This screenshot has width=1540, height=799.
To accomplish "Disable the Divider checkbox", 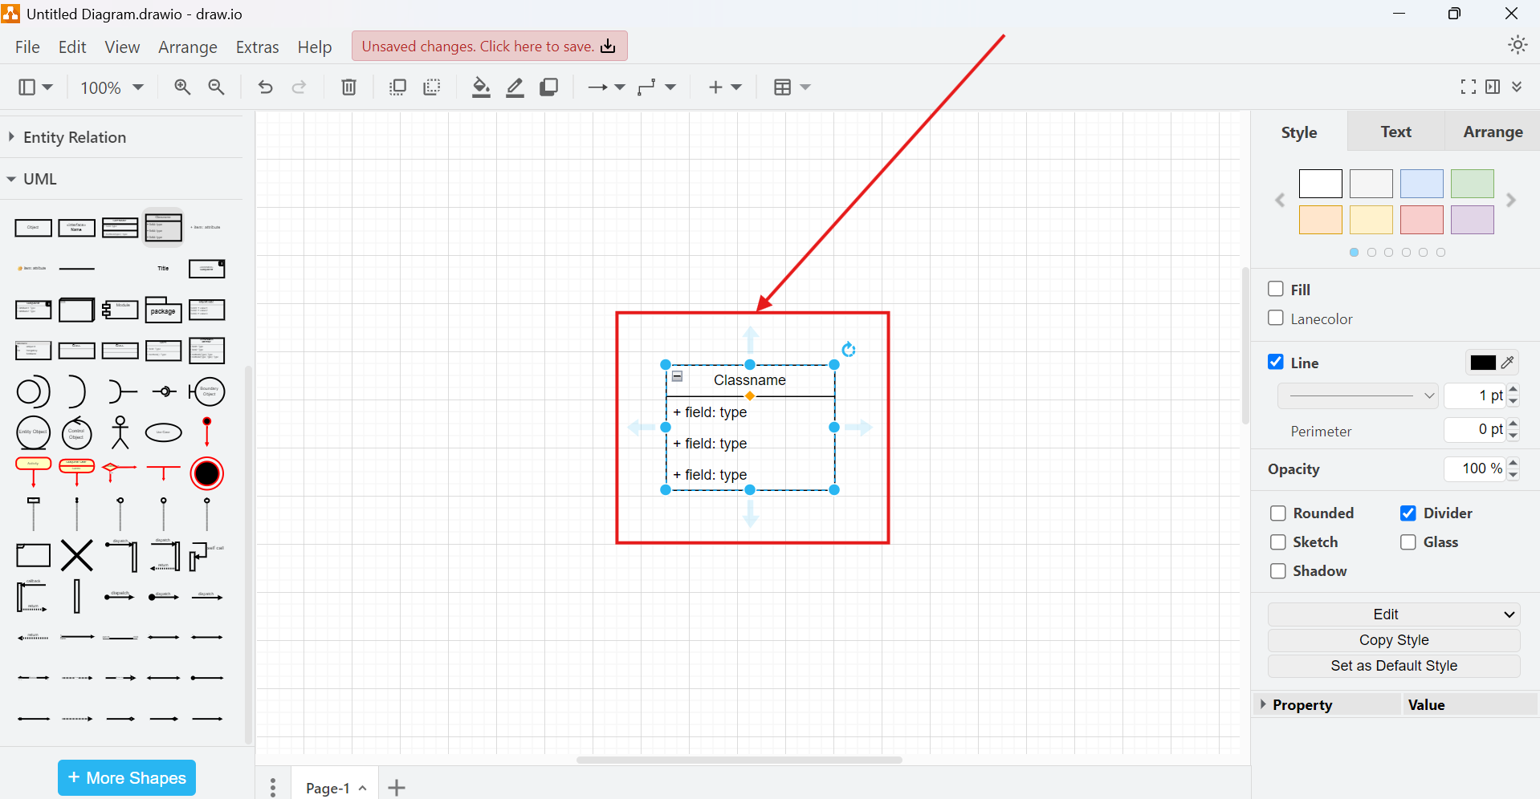I will 1409,513.
